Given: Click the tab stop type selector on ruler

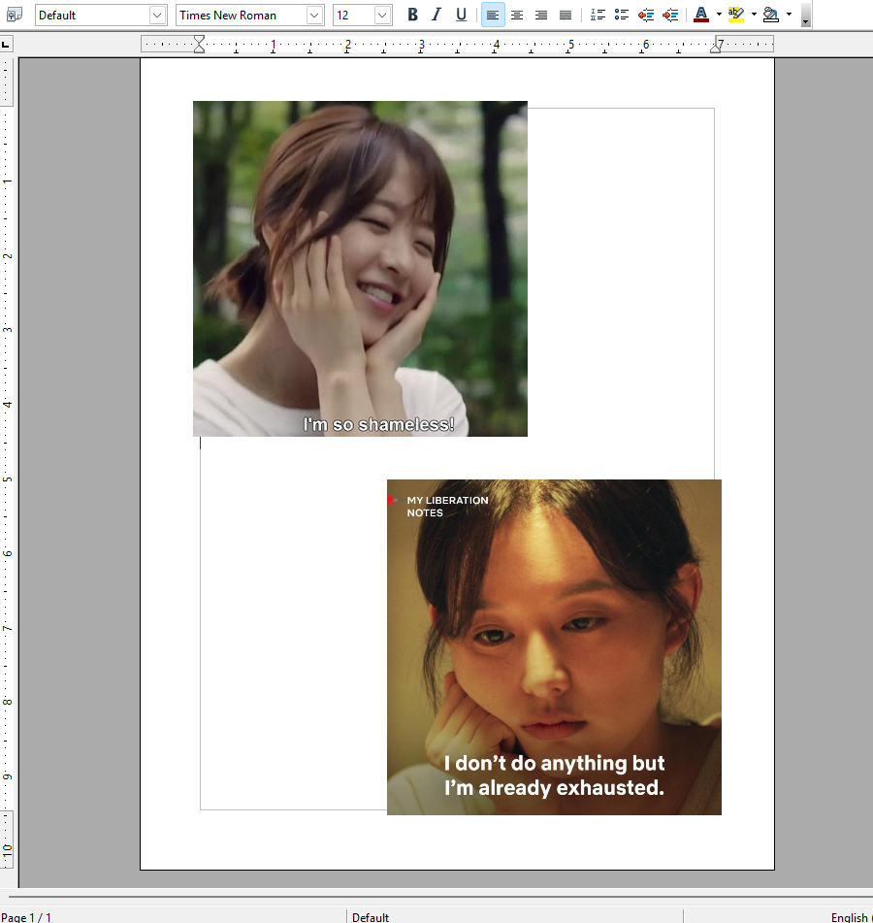Looking at the screenshot, I should coord(6,44).
